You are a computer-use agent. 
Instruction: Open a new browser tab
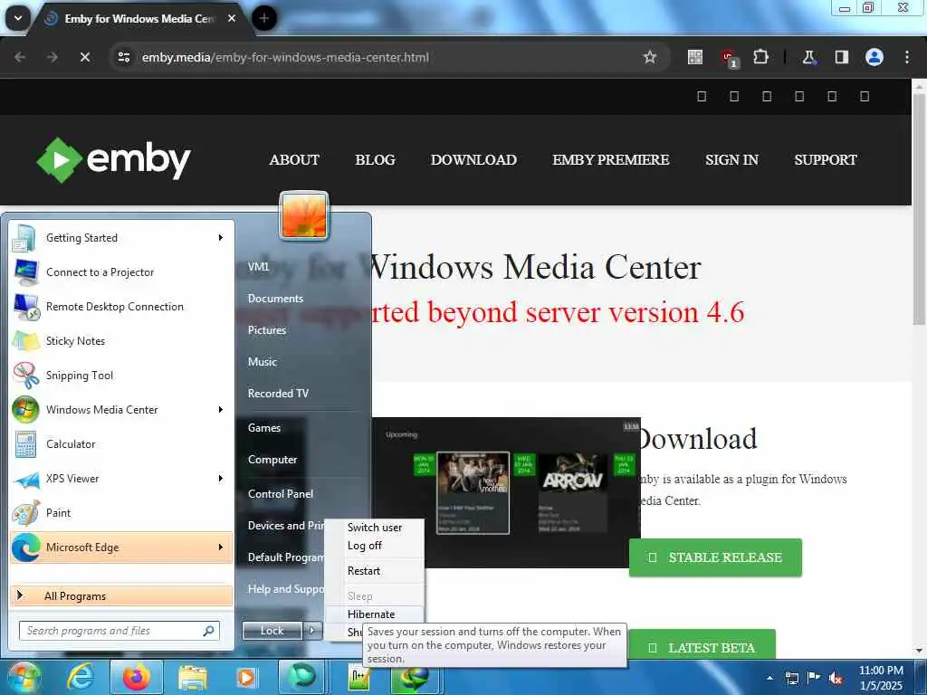[x=264, y=18]
